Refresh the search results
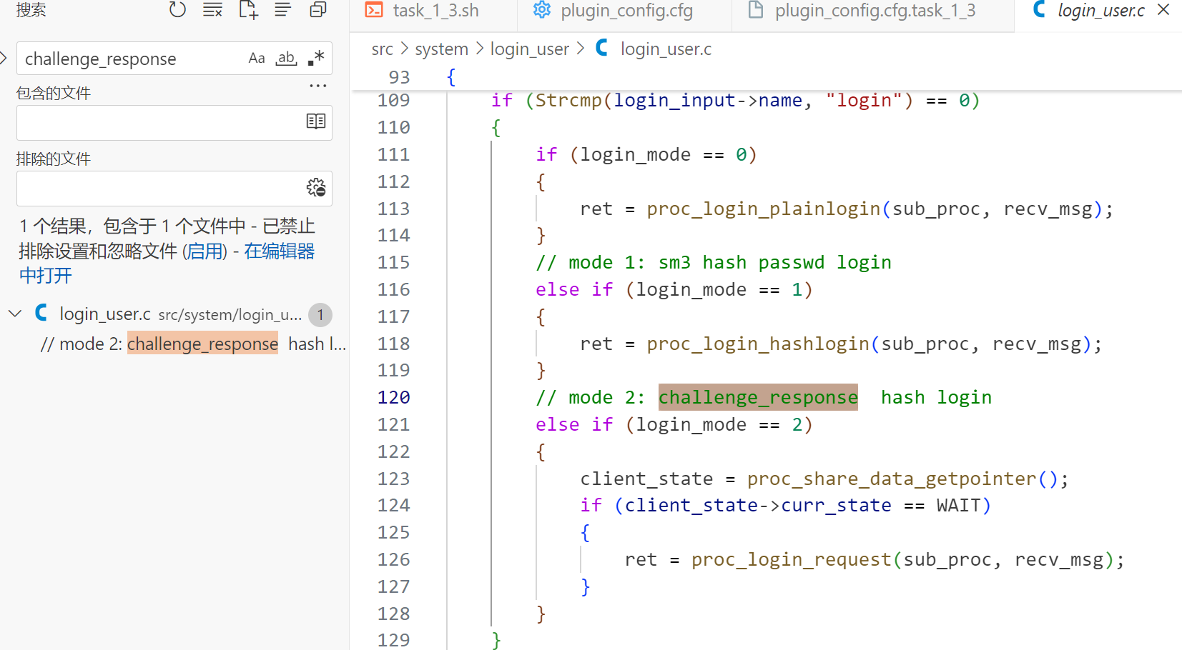Image resolution: width=1182 pixels, height=650 pixels. [x=177, y=10]
